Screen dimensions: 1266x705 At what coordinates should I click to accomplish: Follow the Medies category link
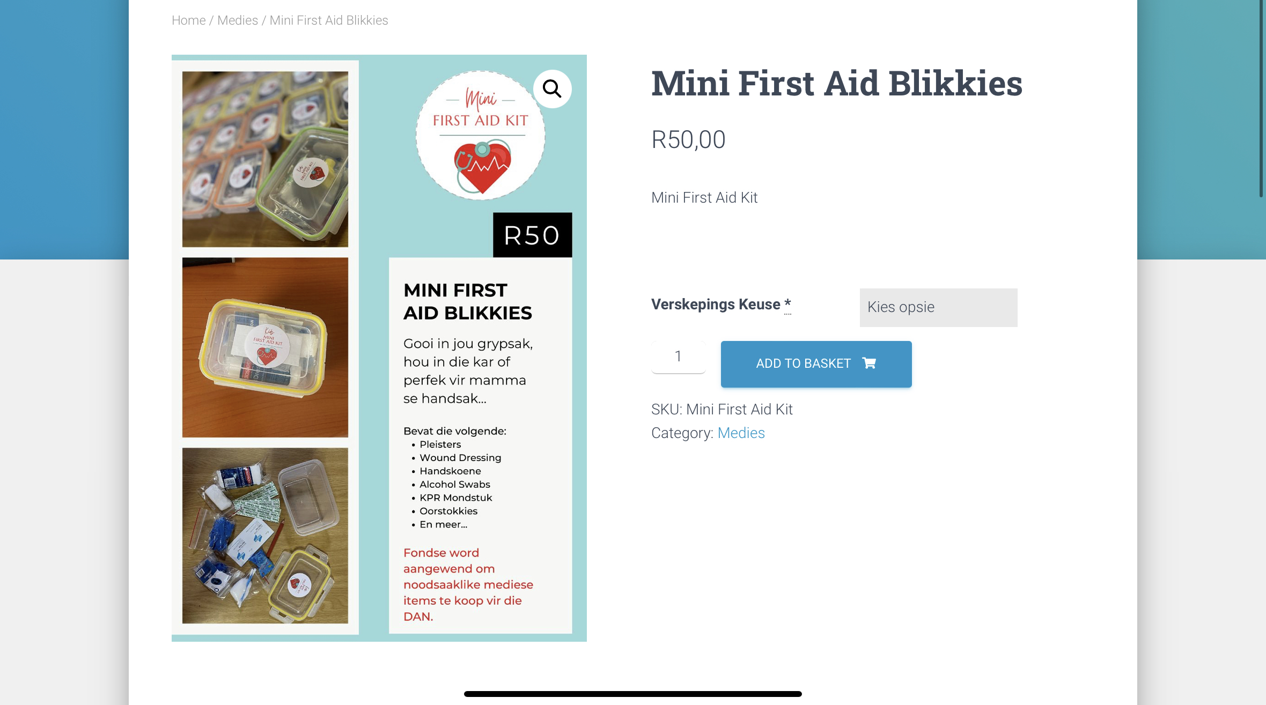(741, 433)
